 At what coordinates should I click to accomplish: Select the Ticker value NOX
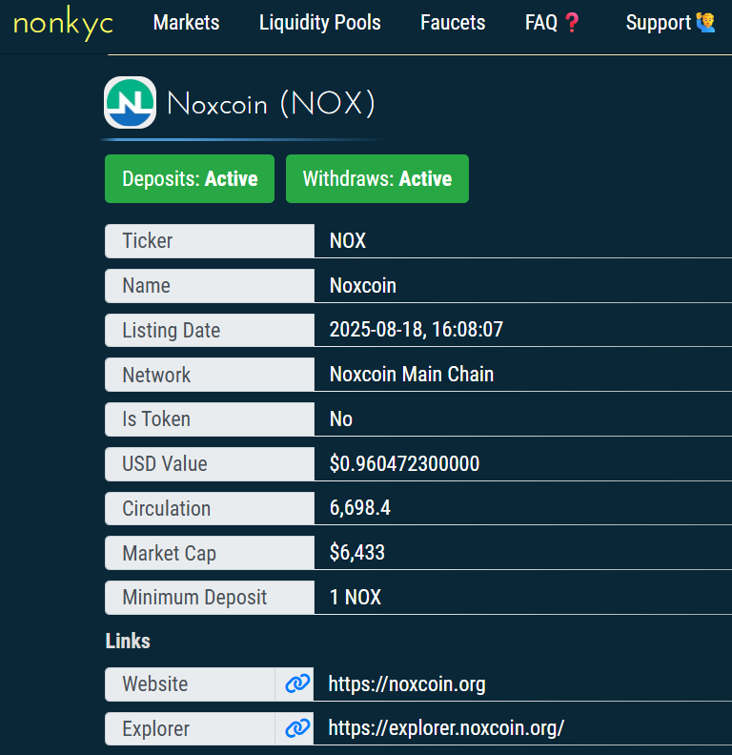pos(348,241)
